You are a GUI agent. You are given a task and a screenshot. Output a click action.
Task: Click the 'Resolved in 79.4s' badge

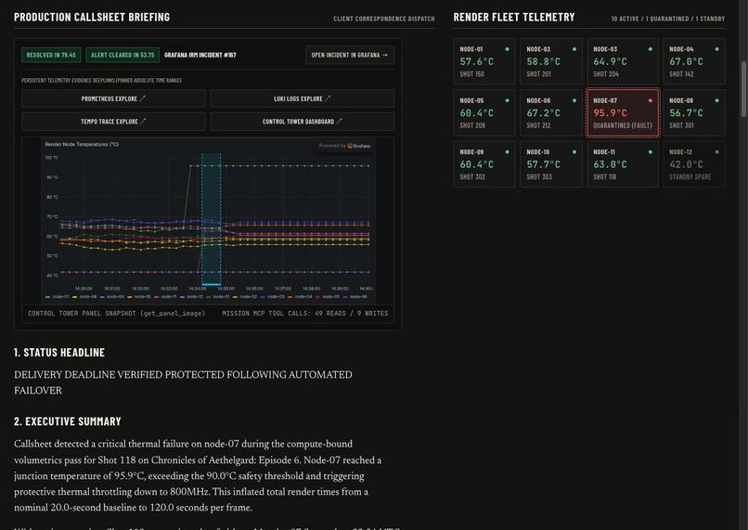coord(51,55)
